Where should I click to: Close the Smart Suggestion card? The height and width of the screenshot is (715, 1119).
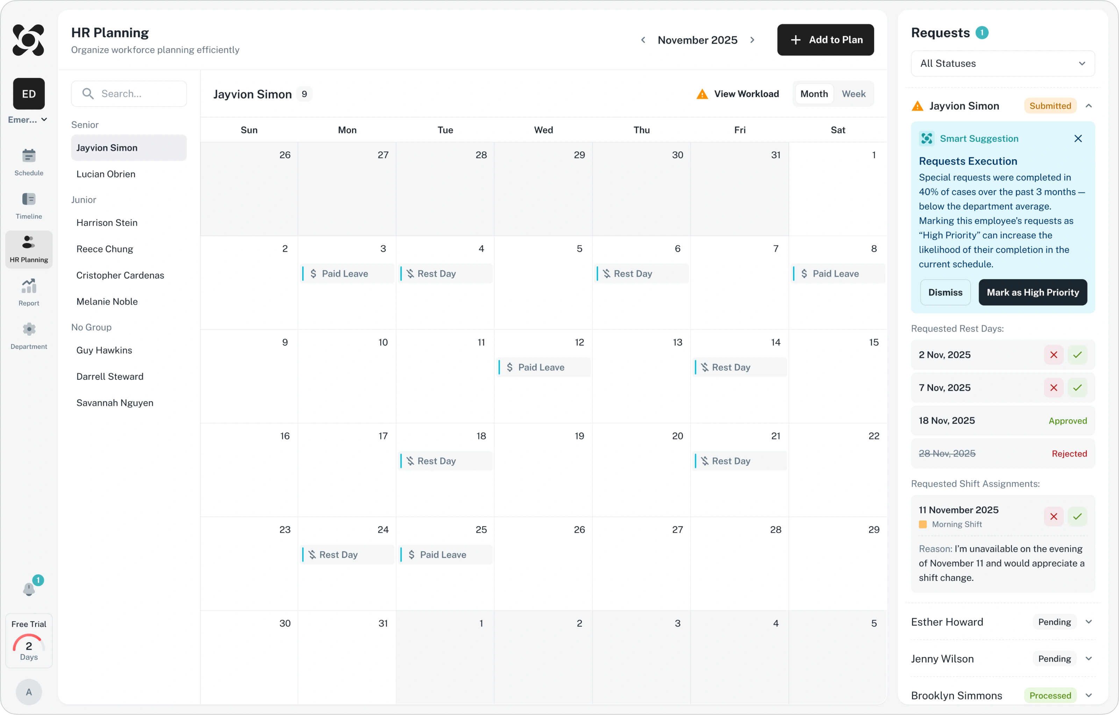coord(1078,138)
